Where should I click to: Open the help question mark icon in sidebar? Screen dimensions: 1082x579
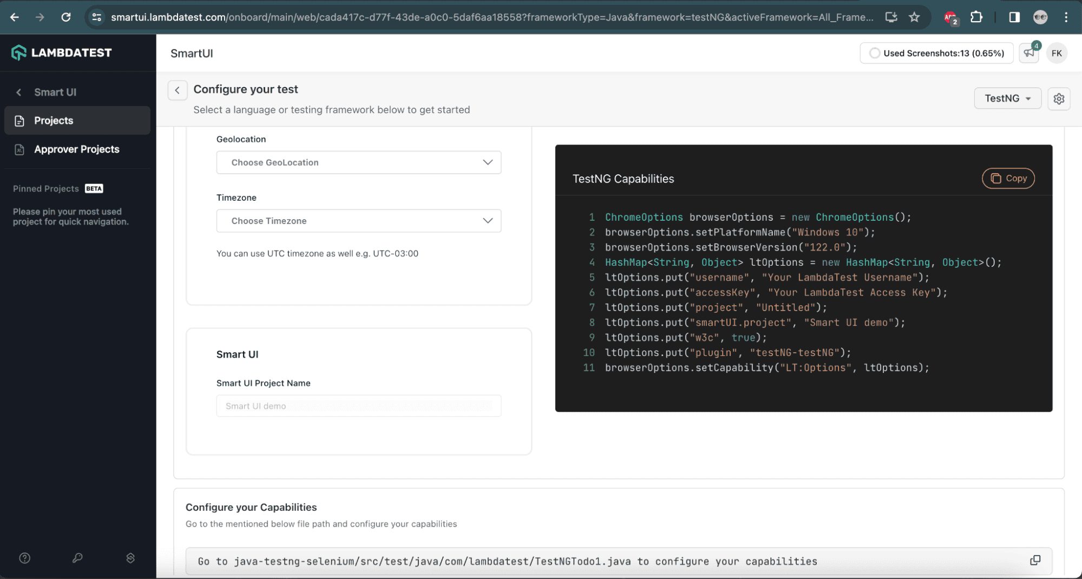[25, 558]
